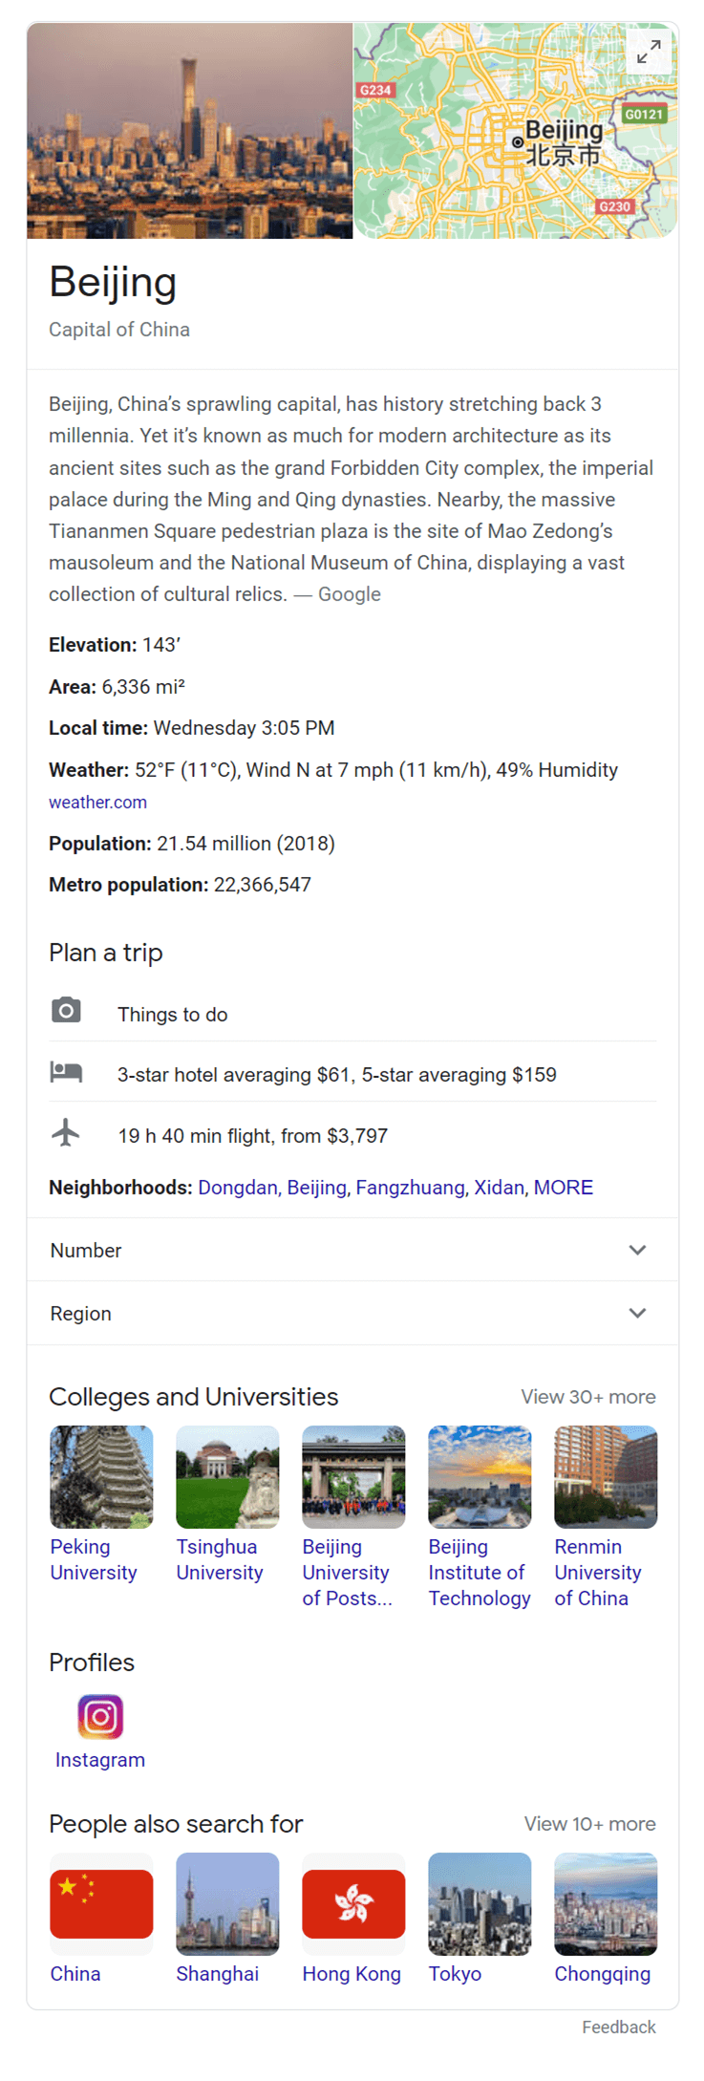Image resolution: width=704 pixels, height=2081 pixels.
Task: Click the Hong Kong flag thumbnail
Action: [353, 1903]
